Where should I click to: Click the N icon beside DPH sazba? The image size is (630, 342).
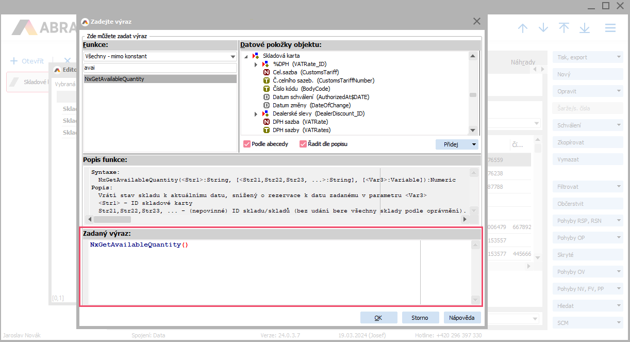(267, 122)
